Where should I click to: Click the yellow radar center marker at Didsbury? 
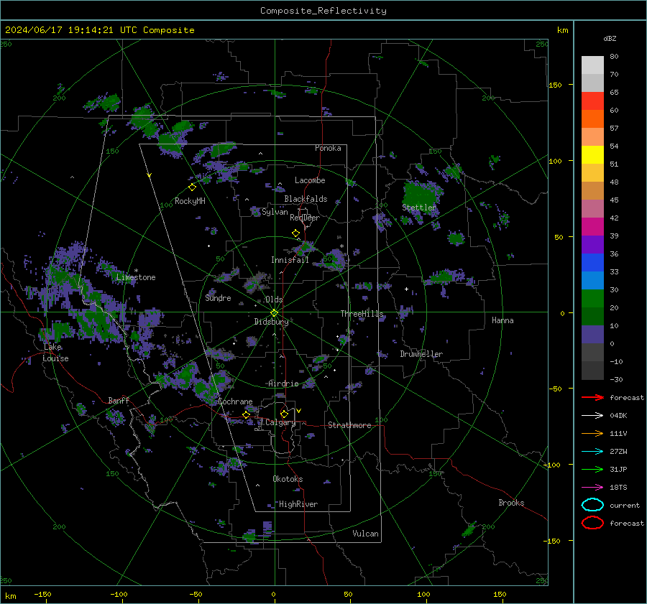[274, 313]
